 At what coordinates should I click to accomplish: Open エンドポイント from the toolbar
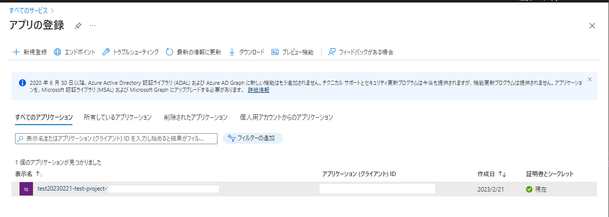point(74,52)
